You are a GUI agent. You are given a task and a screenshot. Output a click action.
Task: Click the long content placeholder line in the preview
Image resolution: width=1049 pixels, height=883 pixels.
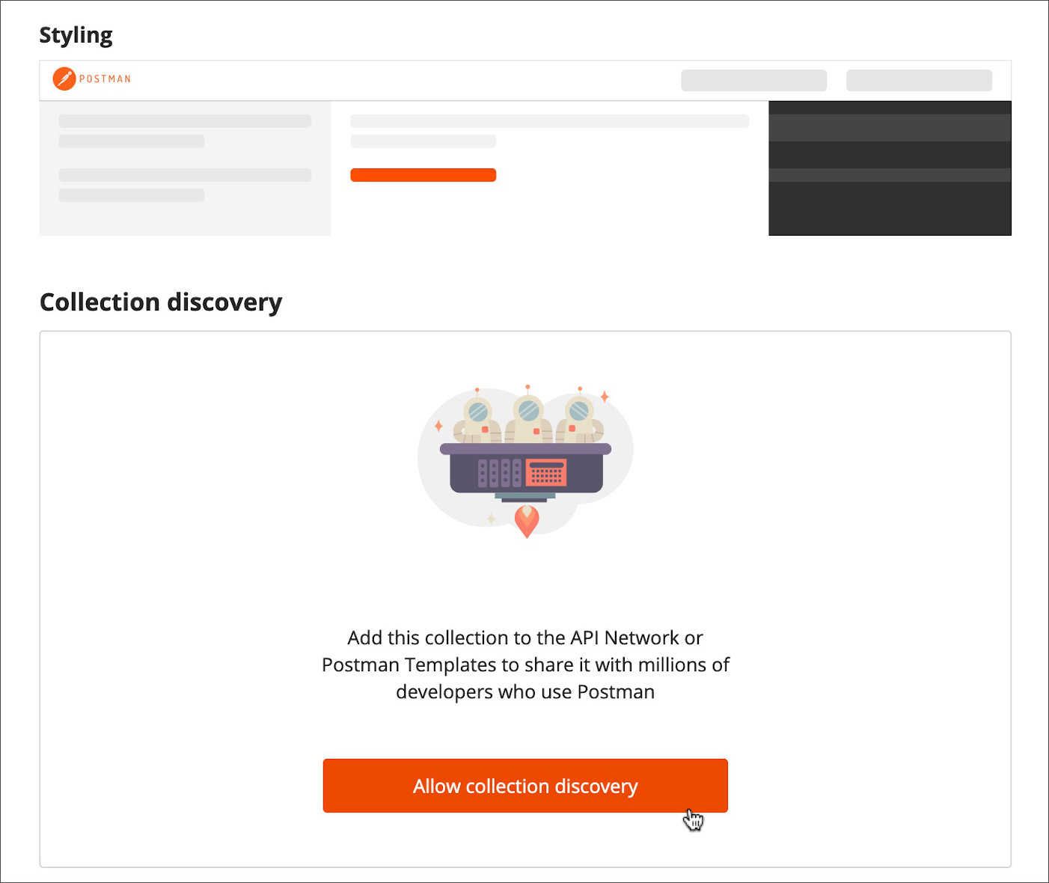pyautogui.click(x=550, y=121)
